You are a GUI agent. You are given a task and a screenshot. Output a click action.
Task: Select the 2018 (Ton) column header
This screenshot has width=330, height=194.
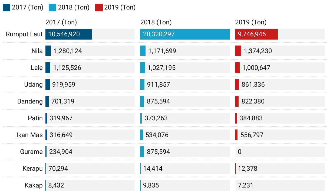[x=156, y=22]
